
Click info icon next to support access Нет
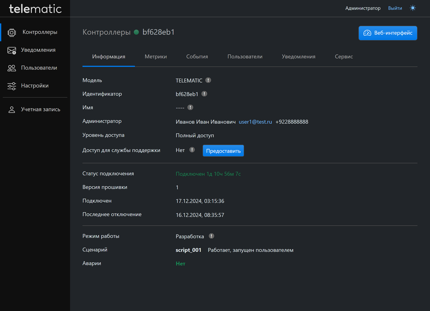point(192,150)
